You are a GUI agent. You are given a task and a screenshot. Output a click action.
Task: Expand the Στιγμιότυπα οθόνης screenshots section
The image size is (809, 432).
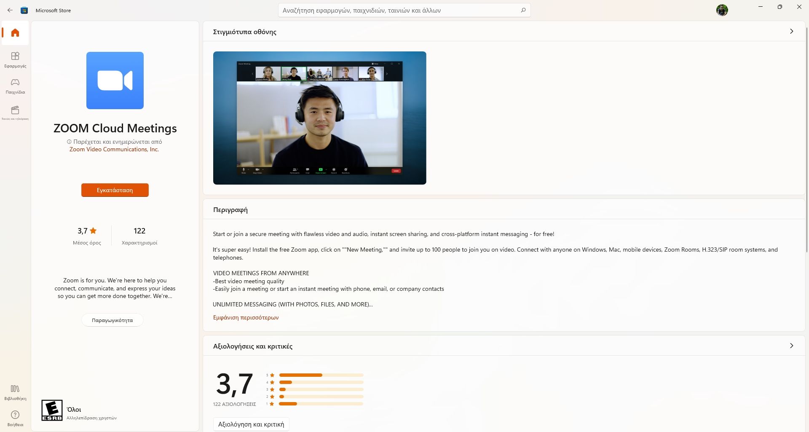(x=791, y=31)
